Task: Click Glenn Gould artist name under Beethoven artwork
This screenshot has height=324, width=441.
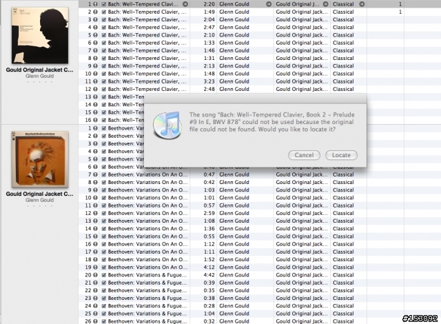Action: tap(40, 200)
